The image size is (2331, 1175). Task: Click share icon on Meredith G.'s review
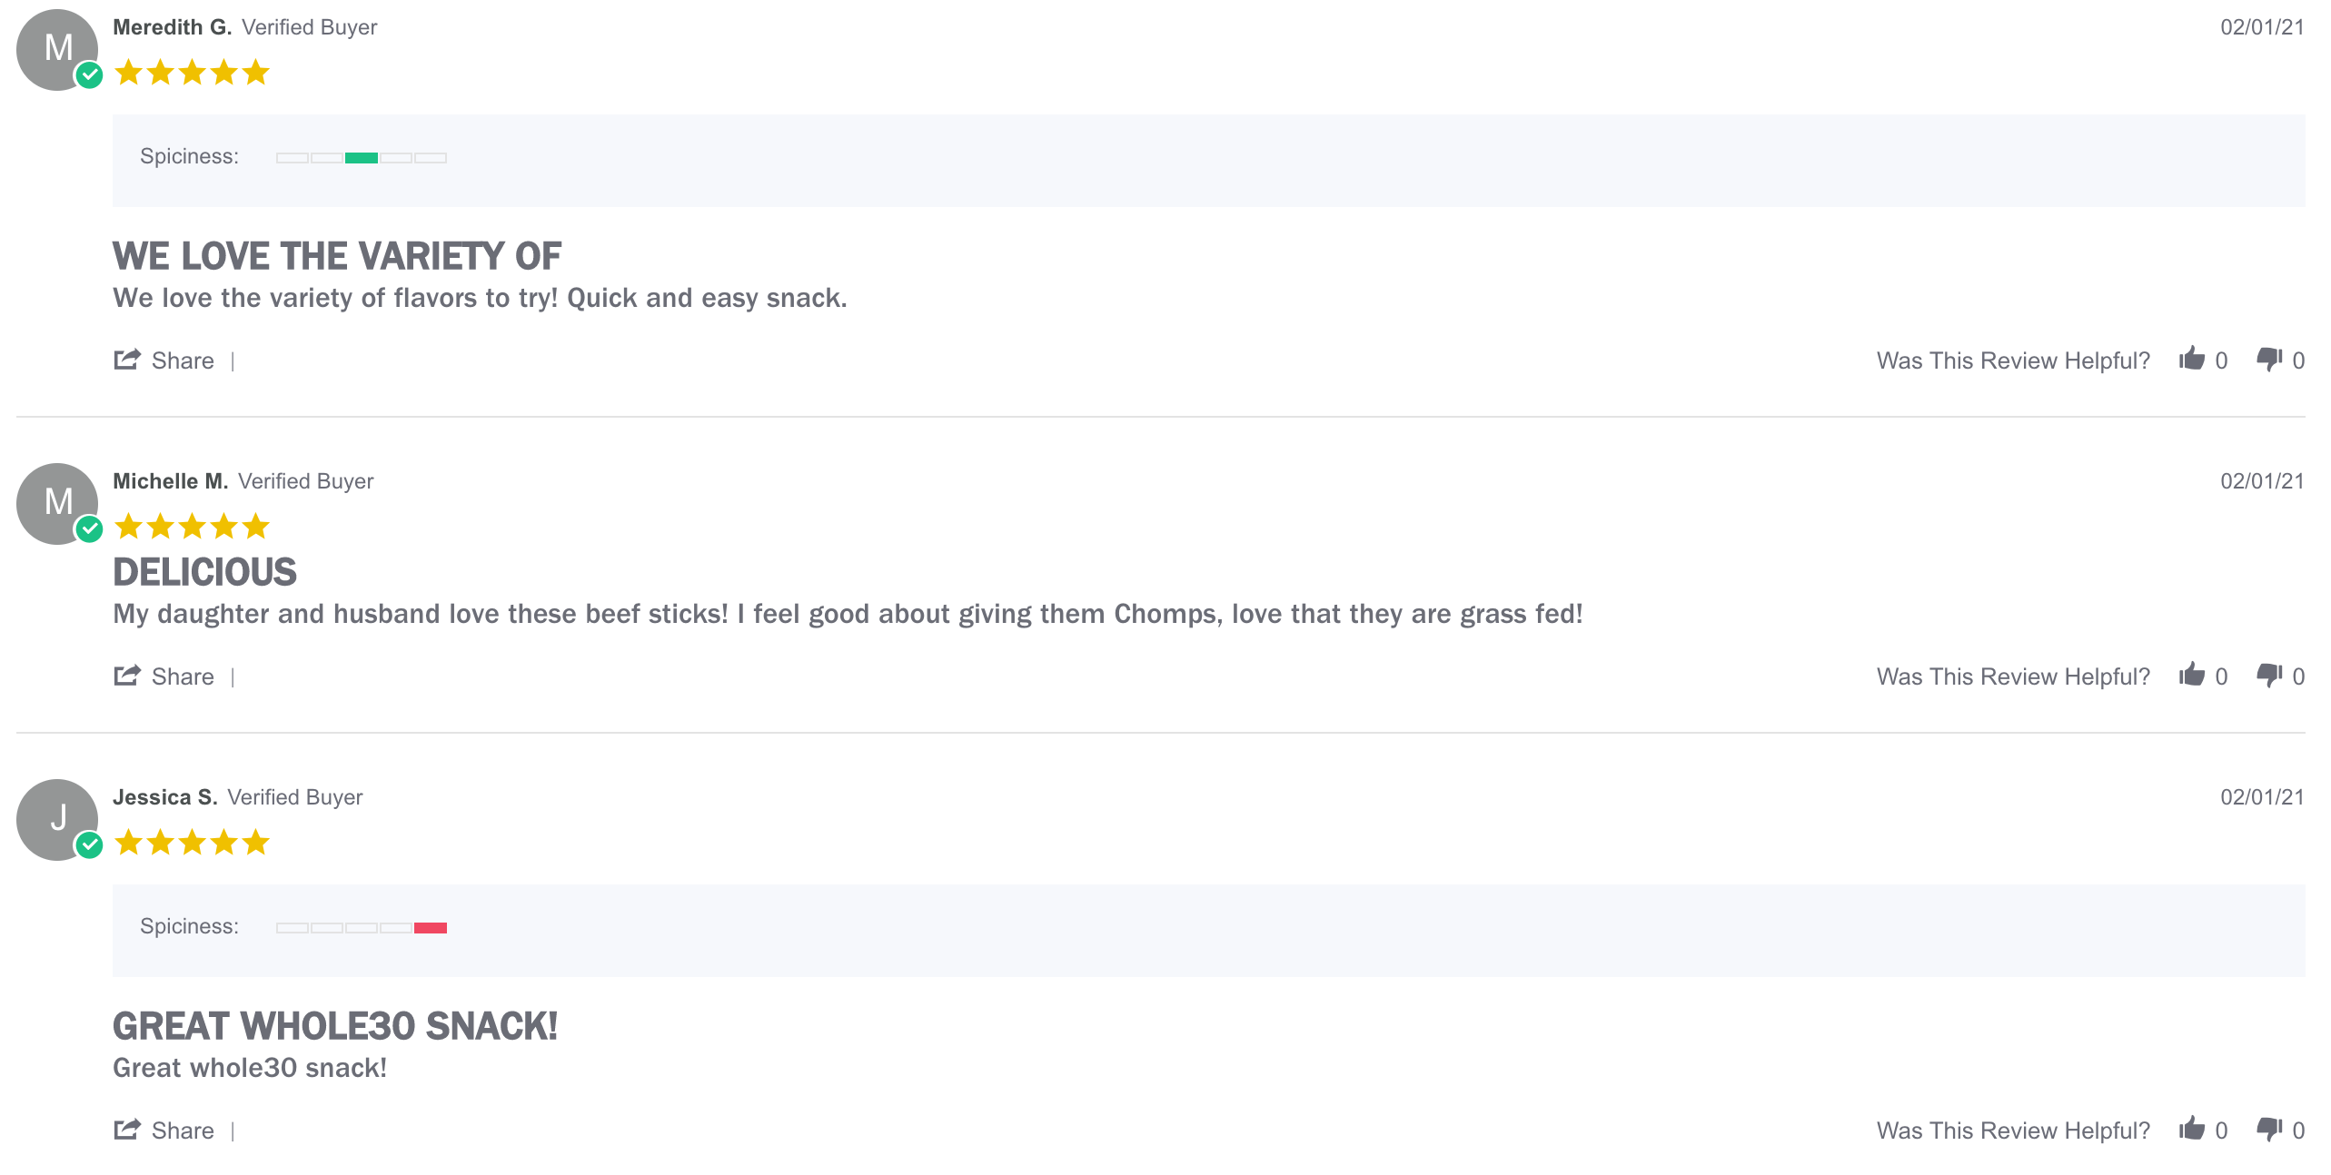(127, 360)
